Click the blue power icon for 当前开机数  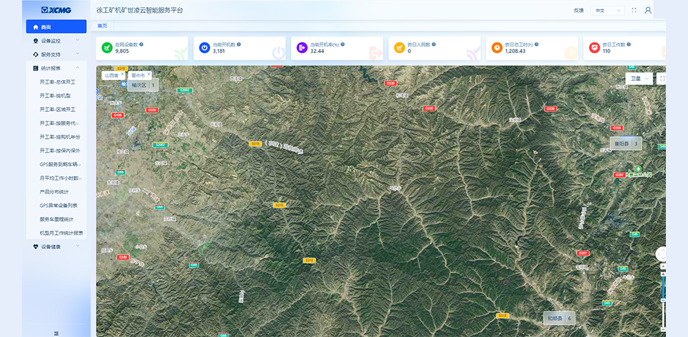coord(204,48)
